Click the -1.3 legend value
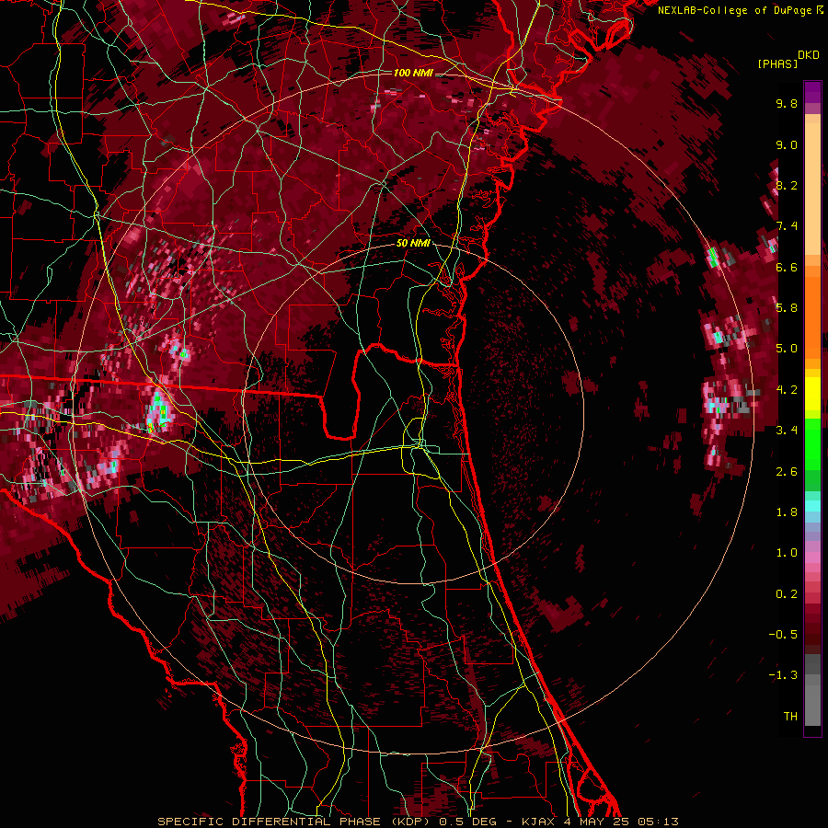Screen dimensions: 828x828 (x=783, y=675)
